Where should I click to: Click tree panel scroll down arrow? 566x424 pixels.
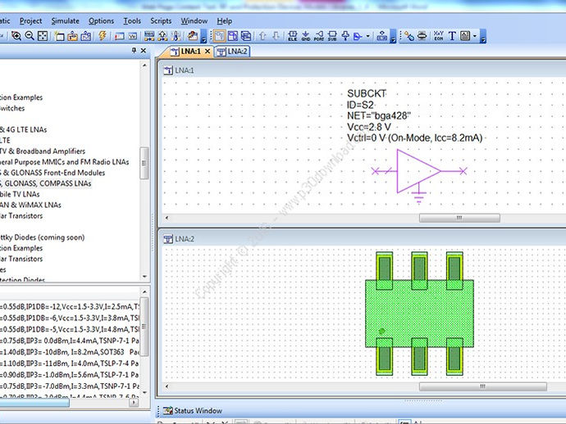coord(144,277)
